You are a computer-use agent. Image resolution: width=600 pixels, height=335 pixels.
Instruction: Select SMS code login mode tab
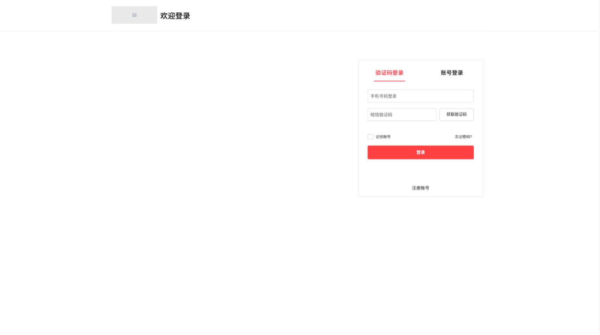click(389, 73)
